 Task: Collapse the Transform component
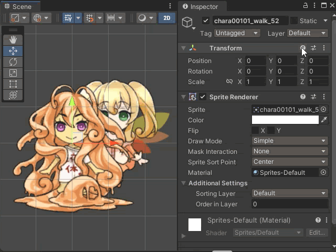[183, 48]
